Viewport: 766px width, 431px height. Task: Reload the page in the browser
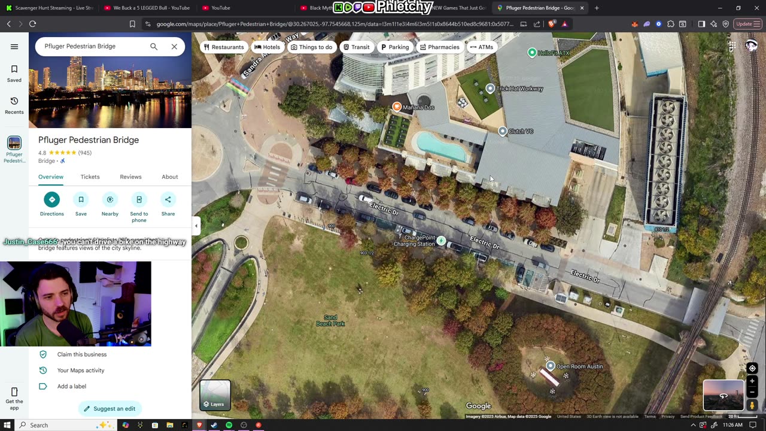[x=32, y=24]
